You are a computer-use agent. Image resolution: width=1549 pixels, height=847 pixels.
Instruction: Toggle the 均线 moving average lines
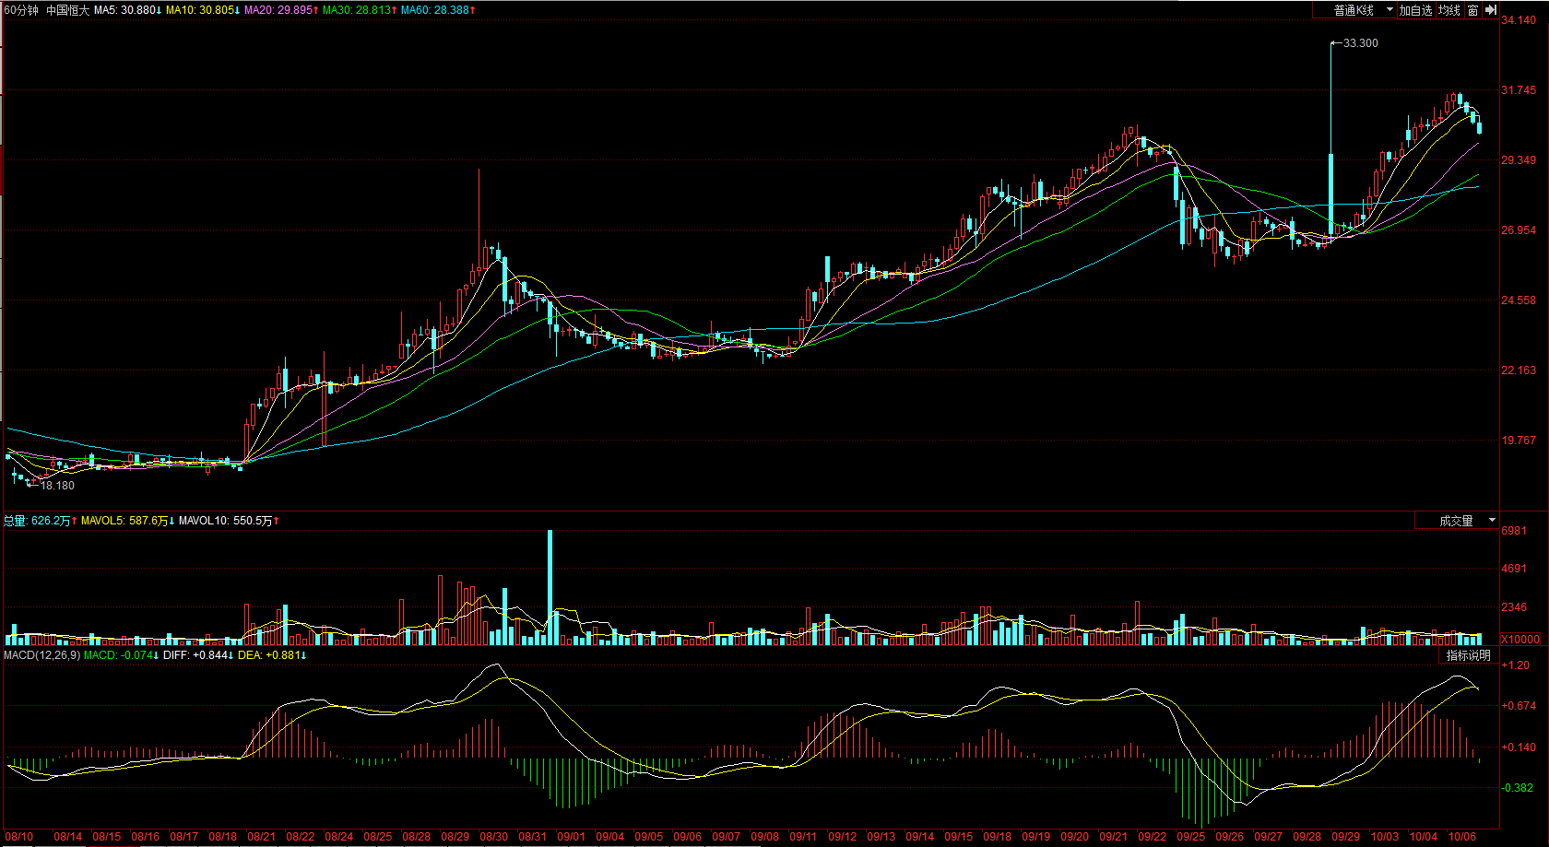pos(1449,10)
